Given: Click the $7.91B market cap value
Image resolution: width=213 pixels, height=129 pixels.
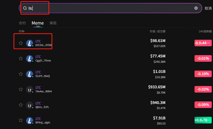Looking at the screenshot, I should click(159, 118).
